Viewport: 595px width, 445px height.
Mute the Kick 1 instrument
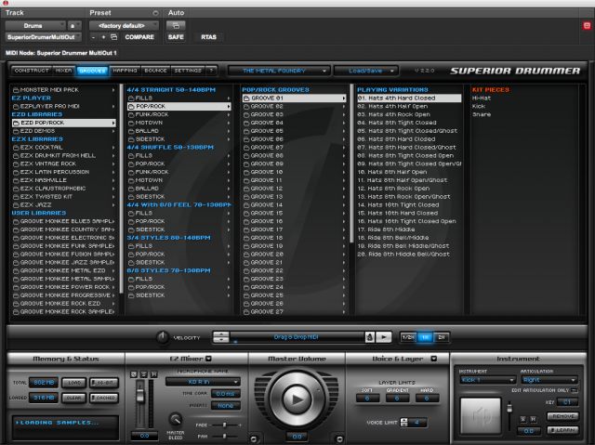pos(533,419)
